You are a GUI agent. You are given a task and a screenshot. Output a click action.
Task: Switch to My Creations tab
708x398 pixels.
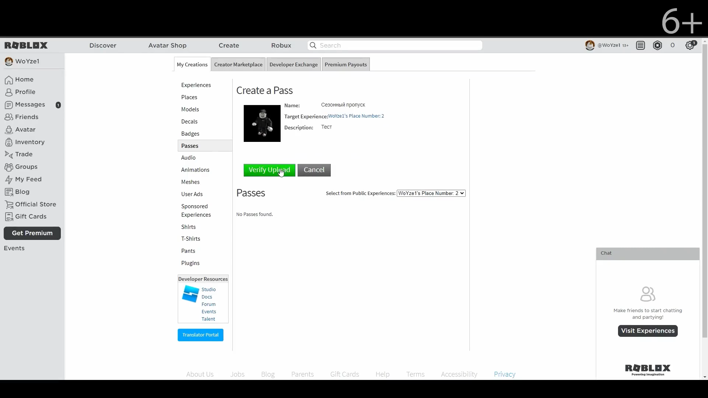click(x=192, y=64)
